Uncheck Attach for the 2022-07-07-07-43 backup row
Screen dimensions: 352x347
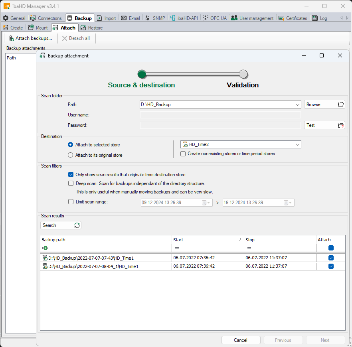tap(331, 258)
